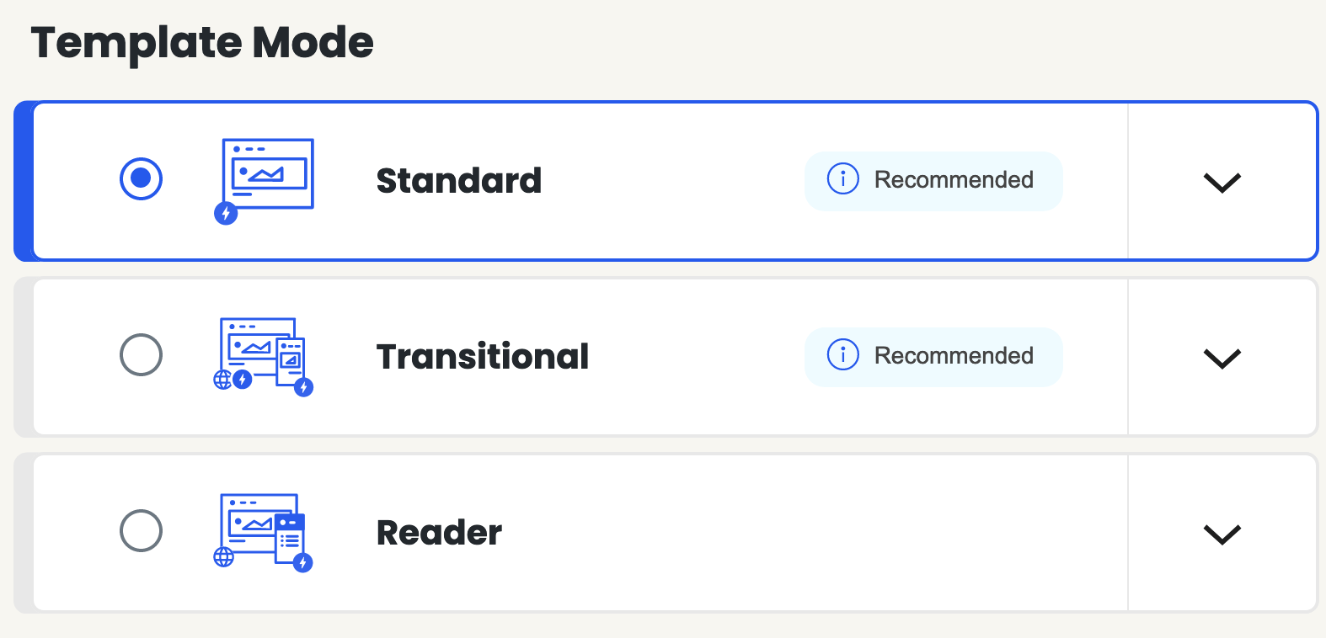
Task: Choose the Transitional mode radio button
Action: point(141,354)
